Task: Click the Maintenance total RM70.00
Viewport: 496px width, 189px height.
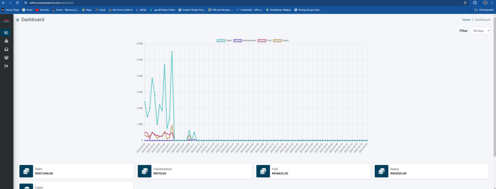Action: [x=159, y=173]
